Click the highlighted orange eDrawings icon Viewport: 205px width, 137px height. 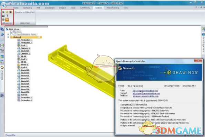click(7, 20)
